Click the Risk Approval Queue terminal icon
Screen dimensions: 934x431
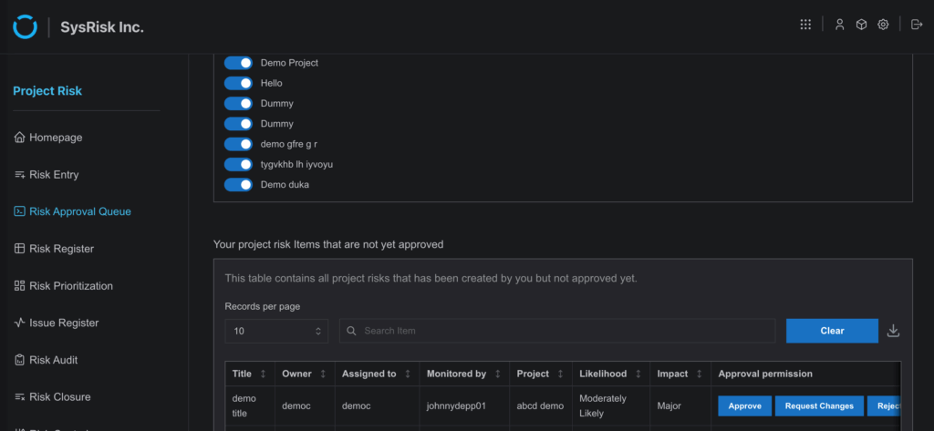20,211
